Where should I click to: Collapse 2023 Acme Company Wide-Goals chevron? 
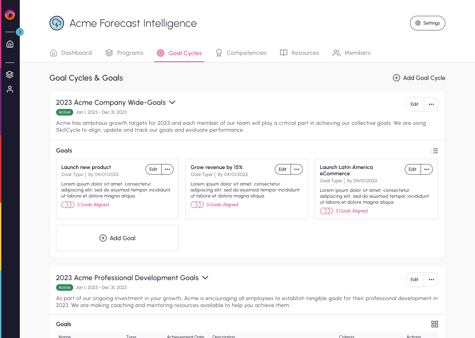pyautogui.click(x=172, y=102)
